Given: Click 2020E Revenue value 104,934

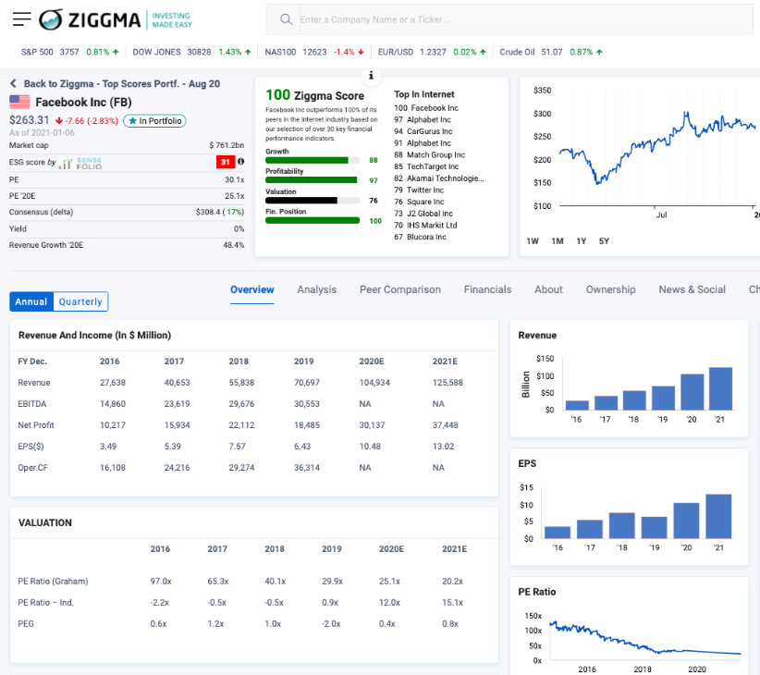Looking at the screenshot, I should click(x=374, y=383).
